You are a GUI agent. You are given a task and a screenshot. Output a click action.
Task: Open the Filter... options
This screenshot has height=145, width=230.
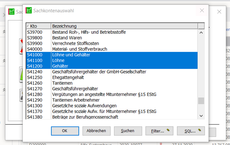click(x=159, y=131)
